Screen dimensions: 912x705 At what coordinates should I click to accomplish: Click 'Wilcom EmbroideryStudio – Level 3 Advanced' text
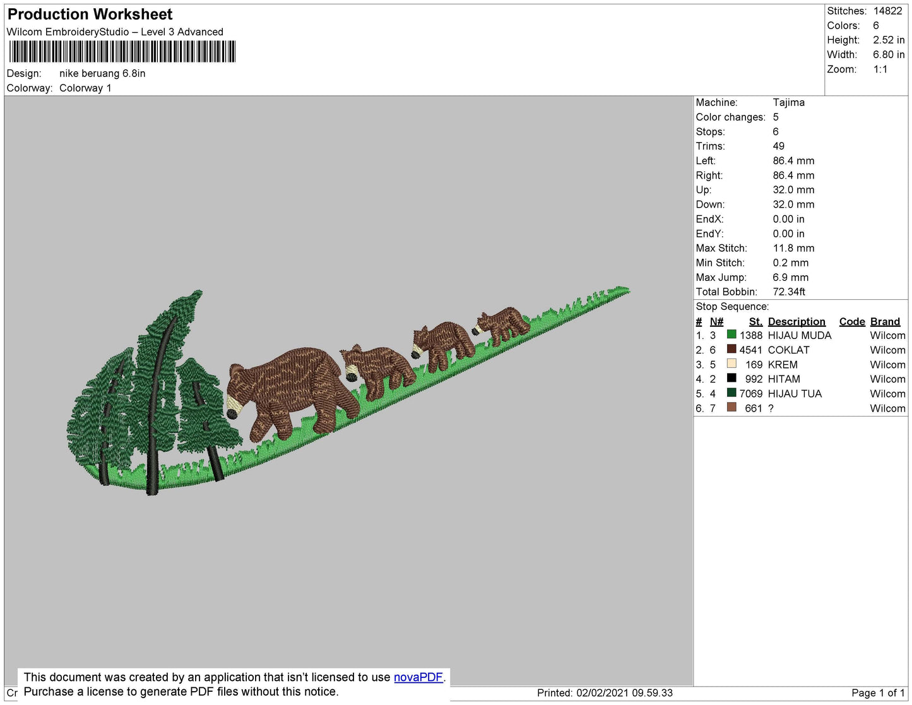click(115, 32)
